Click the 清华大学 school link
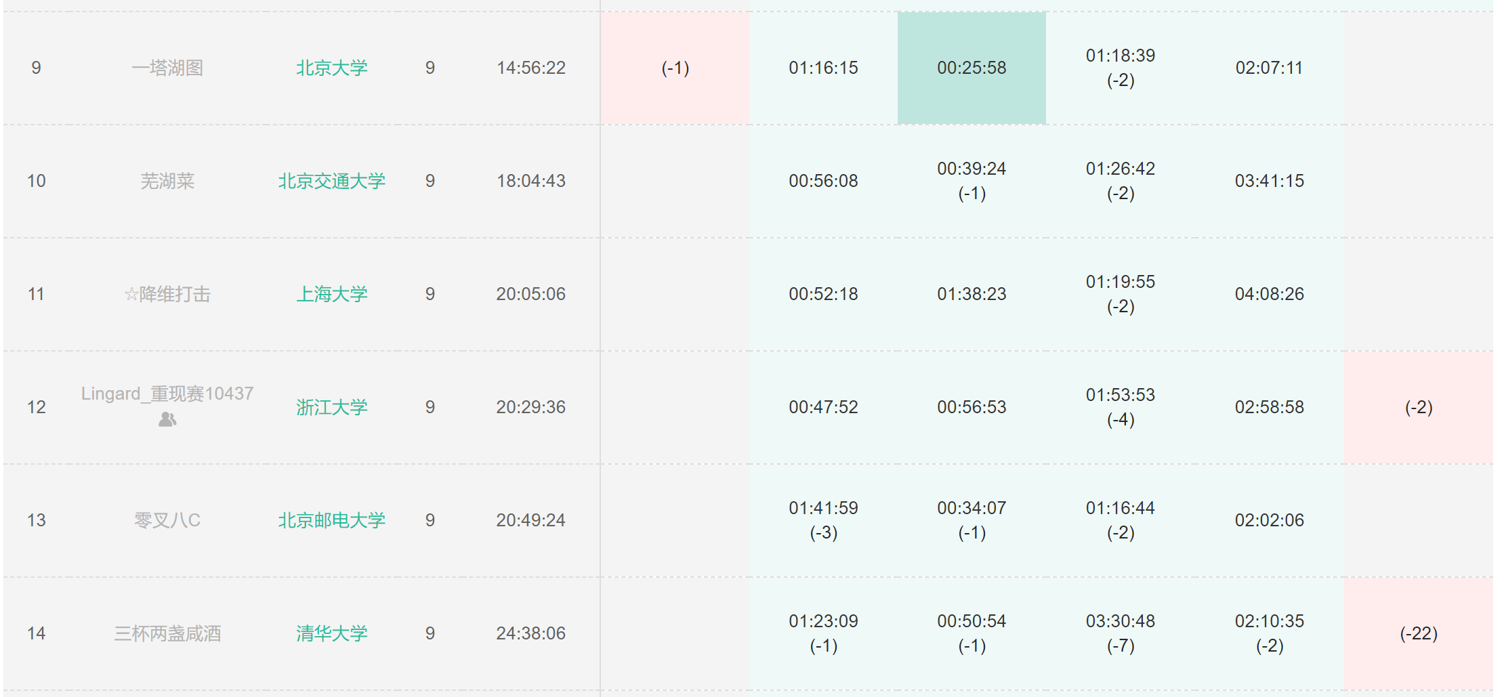1504x697 pixels. coord(331,633)
